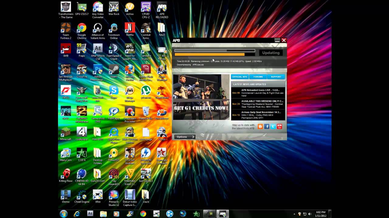Open the Twitter icon in the APB launcher
The height and width of the screenshot is (218, 389).
pyautogui.click(x=273, y=127)
